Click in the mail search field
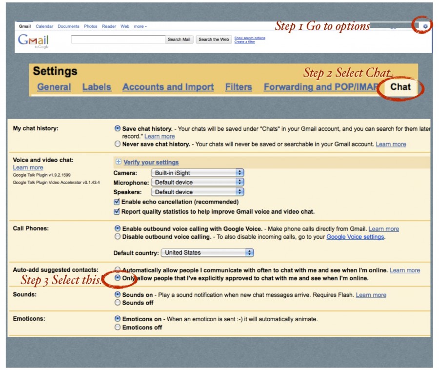 pyautogui.click(x=118, y=40)
